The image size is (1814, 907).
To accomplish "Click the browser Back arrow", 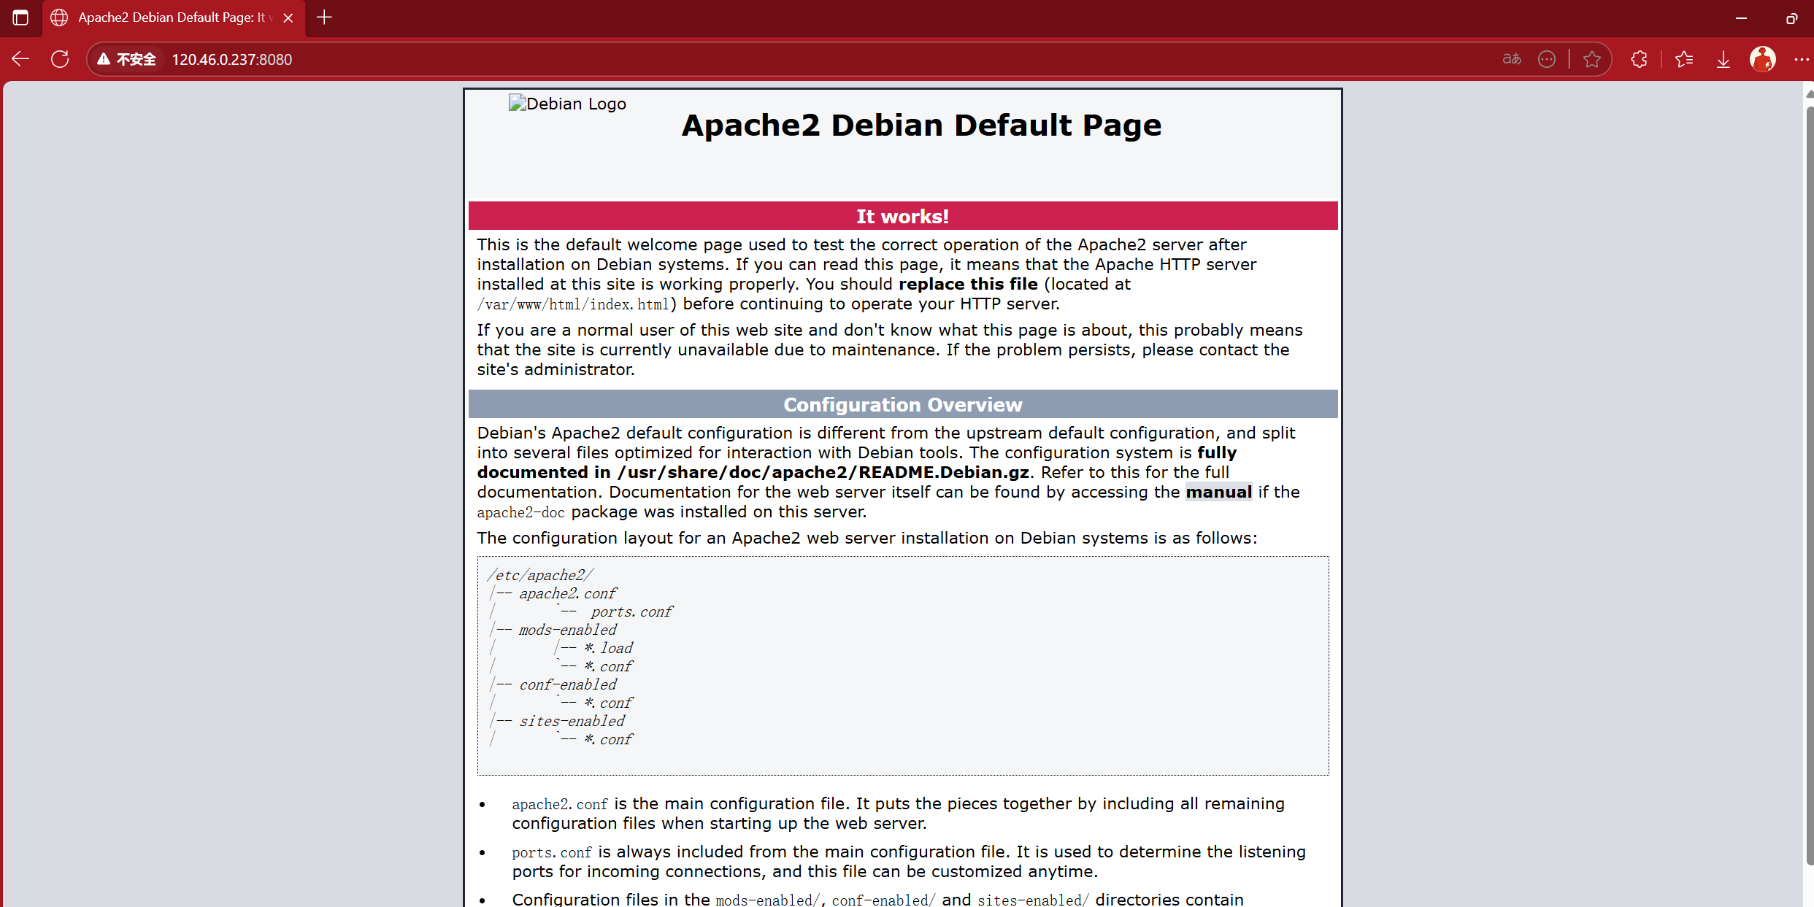I will tap(20, 59).
